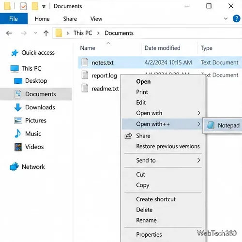Screen dimensions: 242x242
Task: Go forward with the right arrow
Action: [x=24, y=33]
